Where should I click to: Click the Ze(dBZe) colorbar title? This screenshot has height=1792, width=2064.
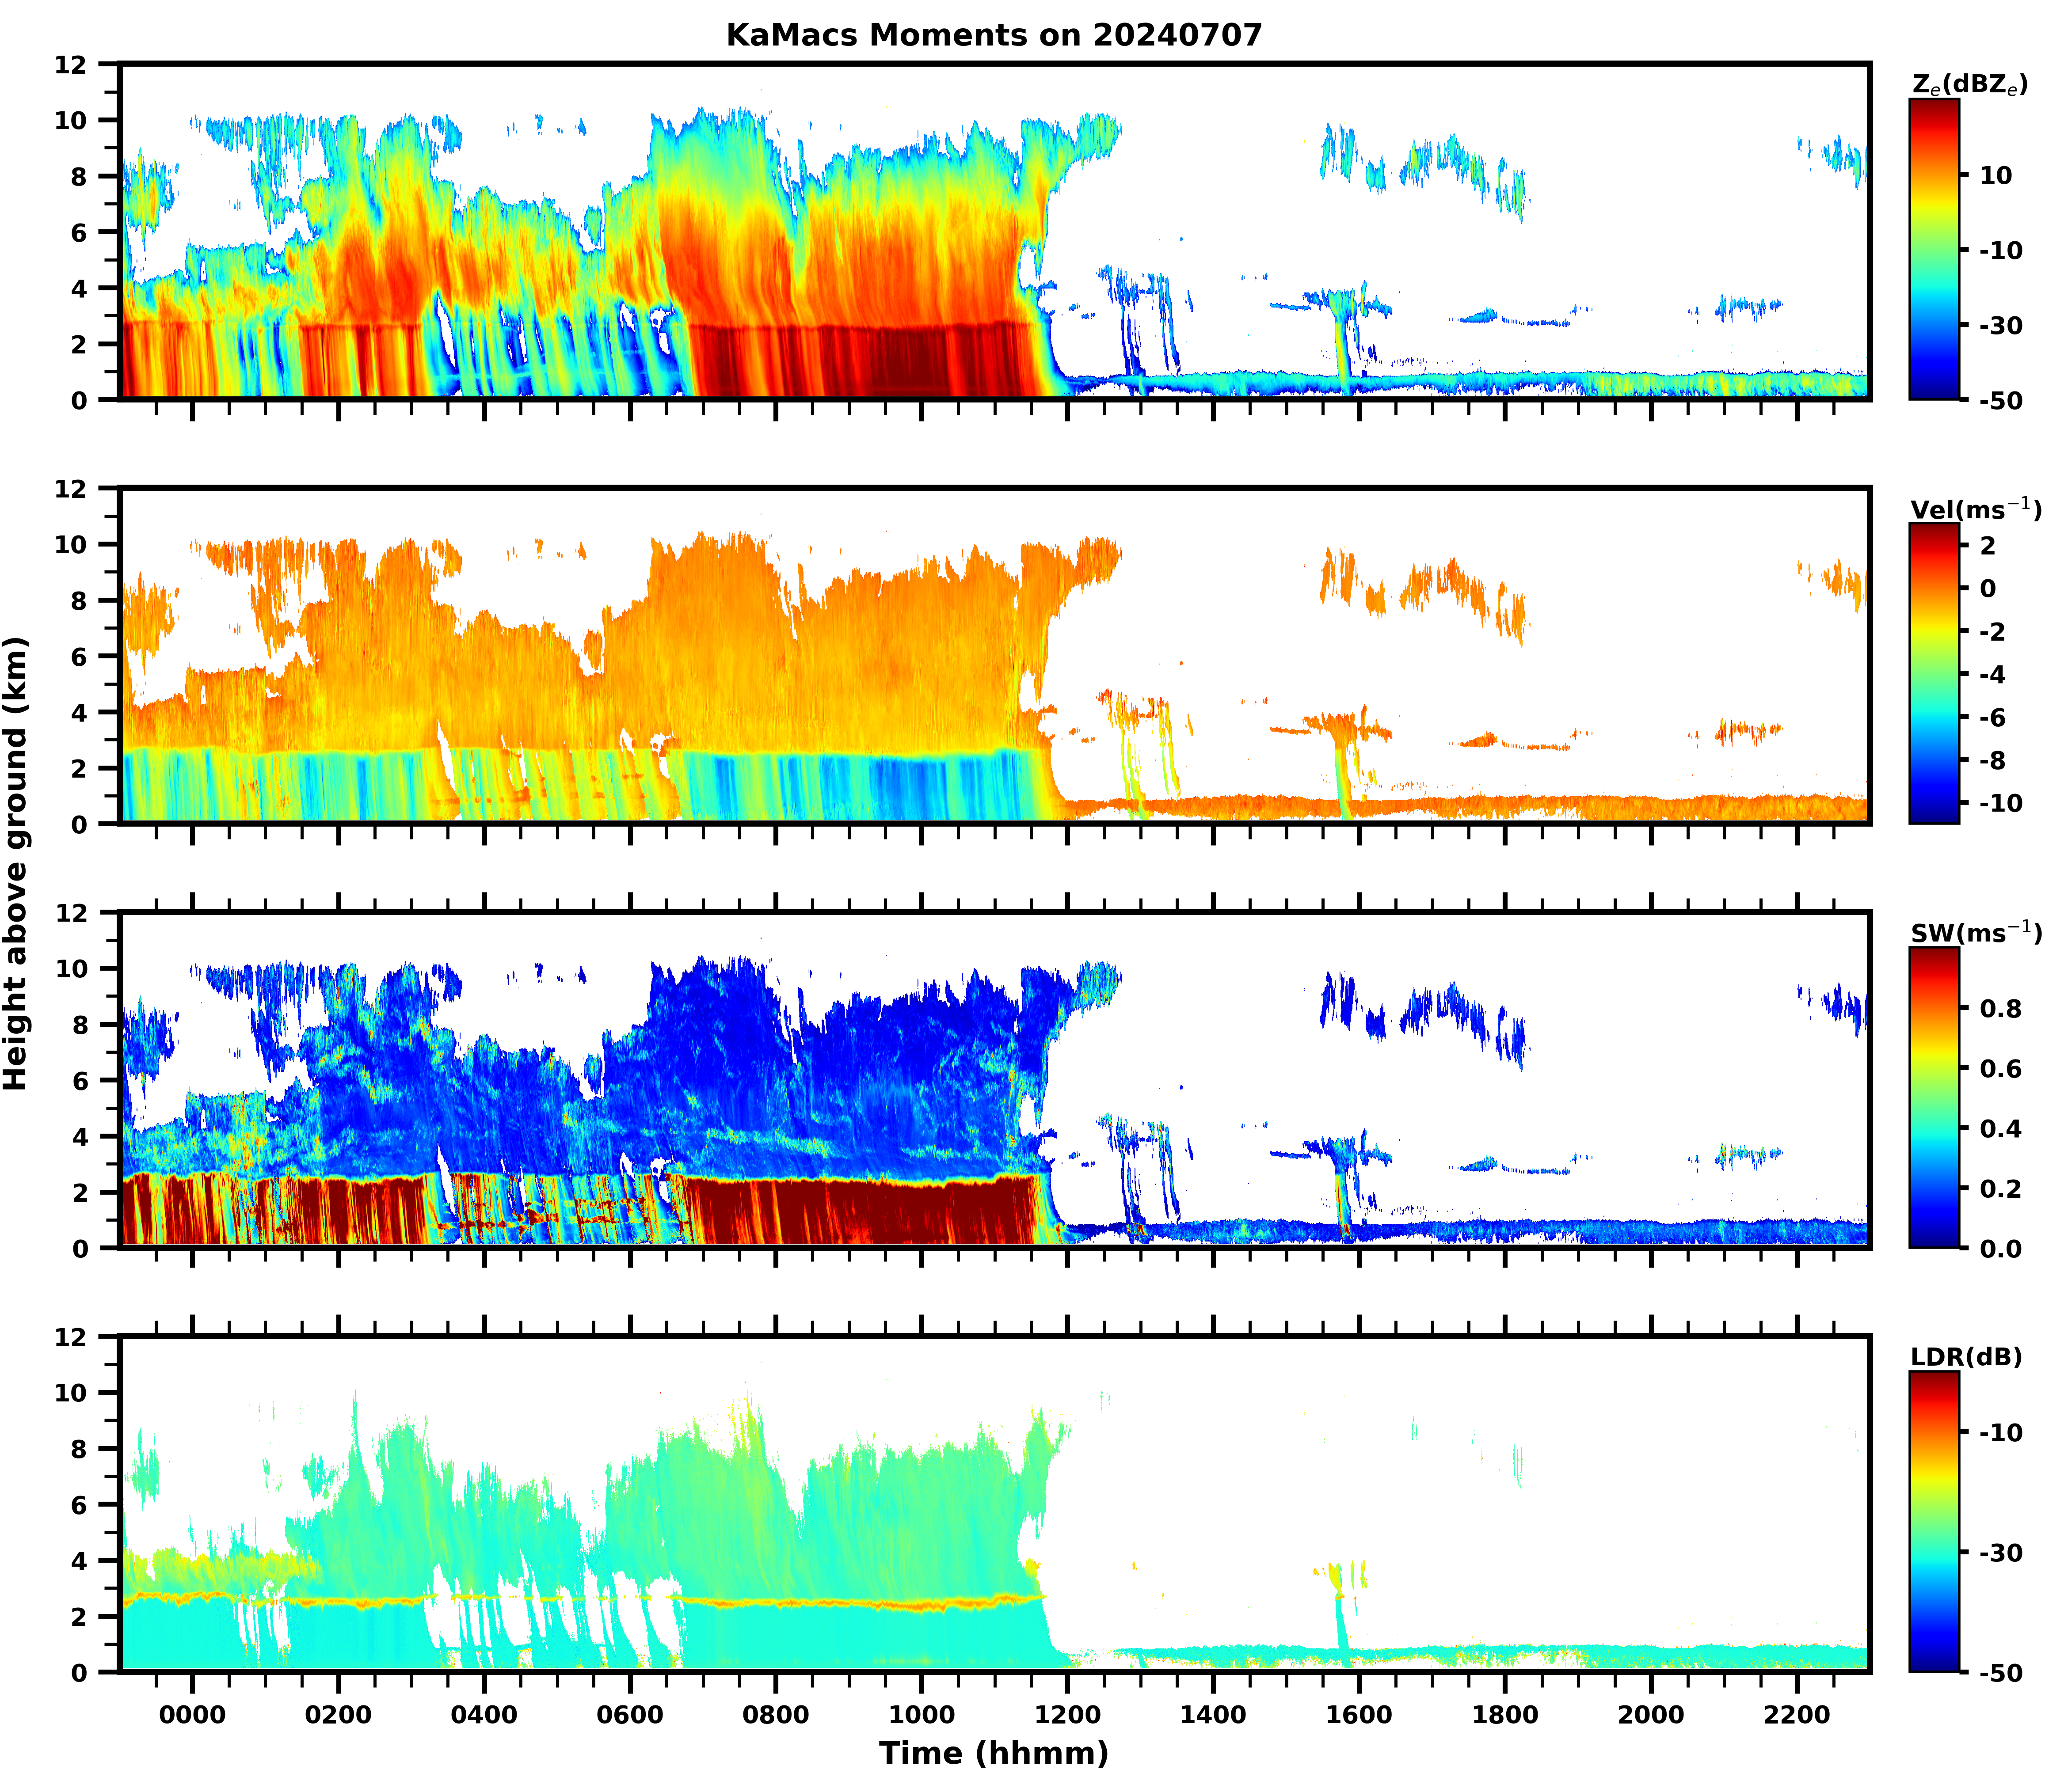[x=1969, y=85]
